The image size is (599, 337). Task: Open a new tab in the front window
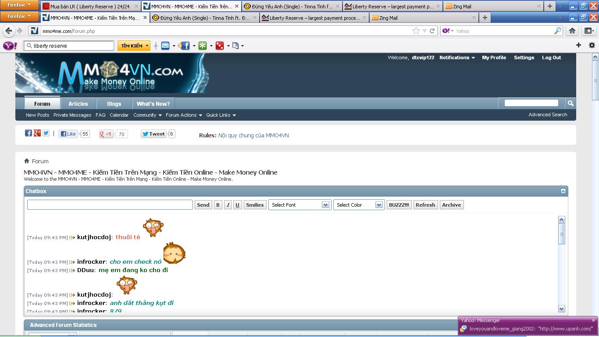pos(485,18)
